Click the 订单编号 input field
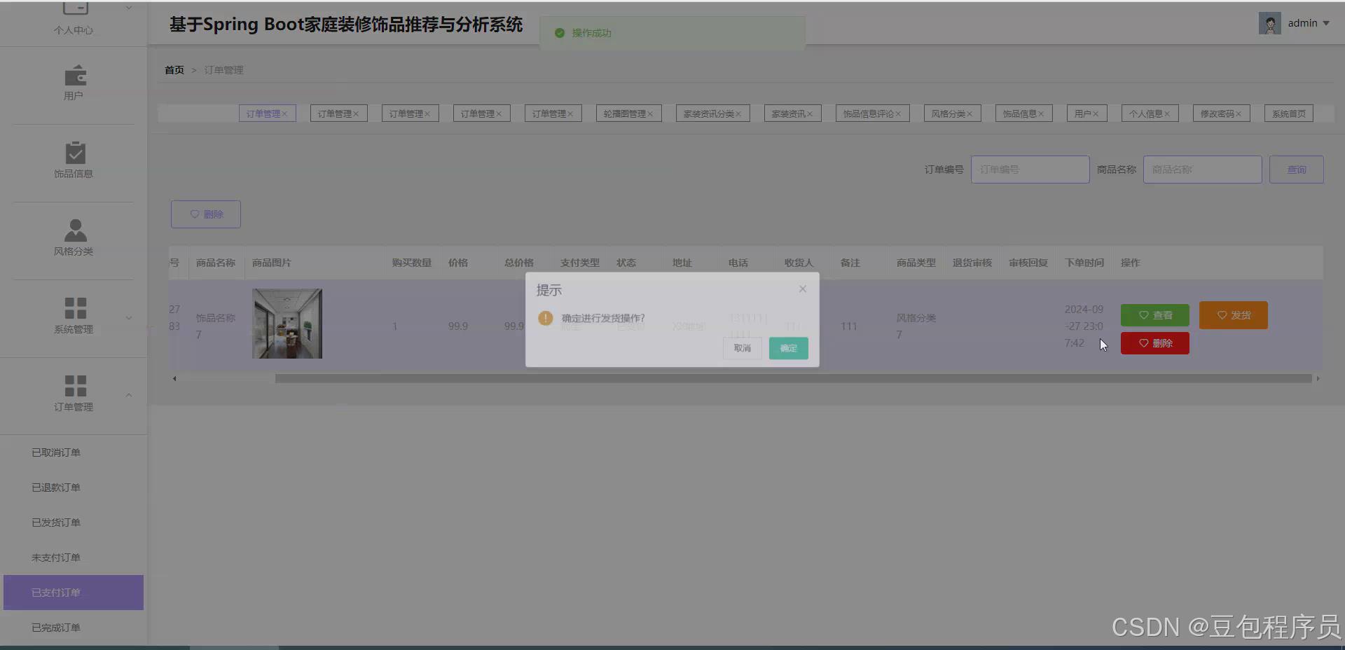This screenshot has height=650, width=1345. pyautogui.click(x=1030, y=169)
